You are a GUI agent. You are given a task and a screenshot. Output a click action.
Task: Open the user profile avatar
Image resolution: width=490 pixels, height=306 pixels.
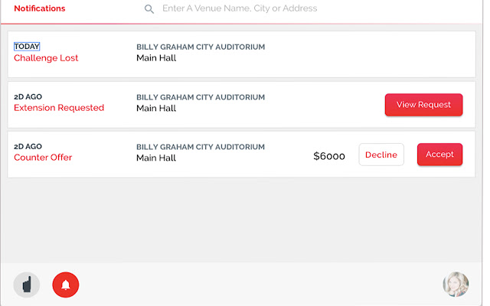(x=456, y=285)
